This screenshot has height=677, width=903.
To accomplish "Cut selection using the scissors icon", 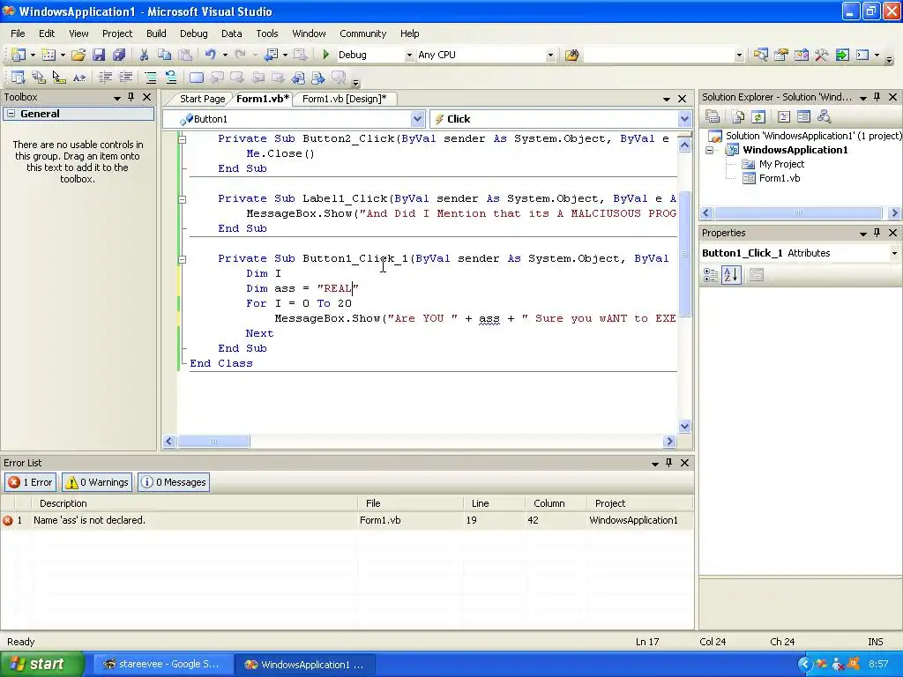I will [144, 55].
